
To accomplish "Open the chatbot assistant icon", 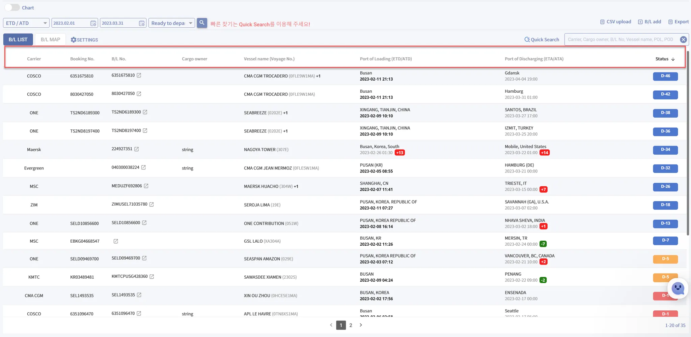I will point(678,288).
